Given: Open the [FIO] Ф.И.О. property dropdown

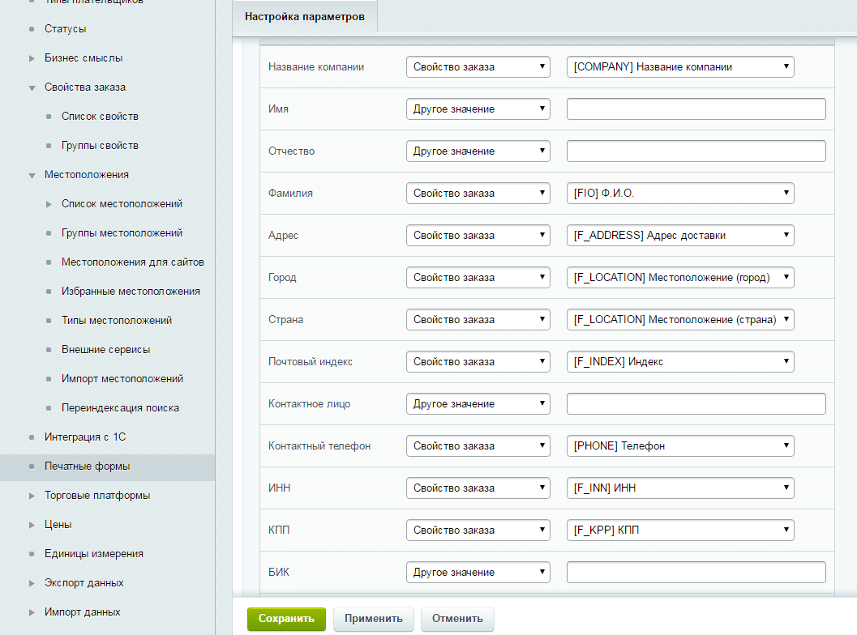Looking at the screenshot, I should pyautogui.click(x=679, y=194).
